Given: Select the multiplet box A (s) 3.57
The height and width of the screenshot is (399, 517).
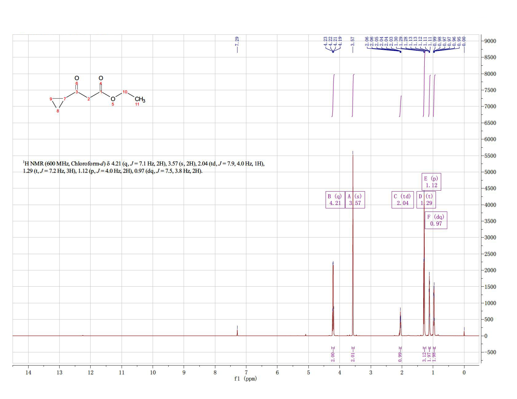Looking at the screenshot, I should pos(355,200).
